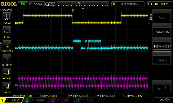
Task: Click the orange trigger position T marker
Action: [72, 11]
